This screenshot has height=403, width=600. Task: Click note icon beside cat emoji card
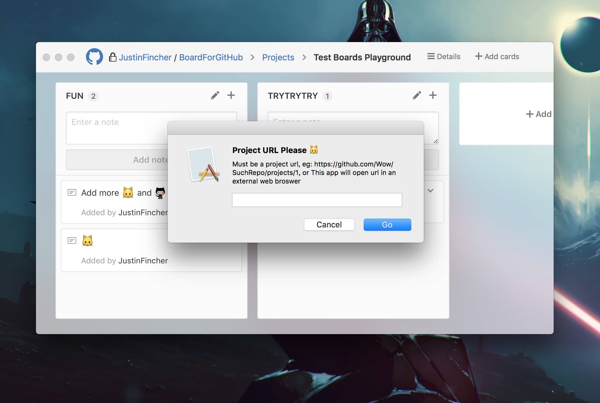(72, 241)
